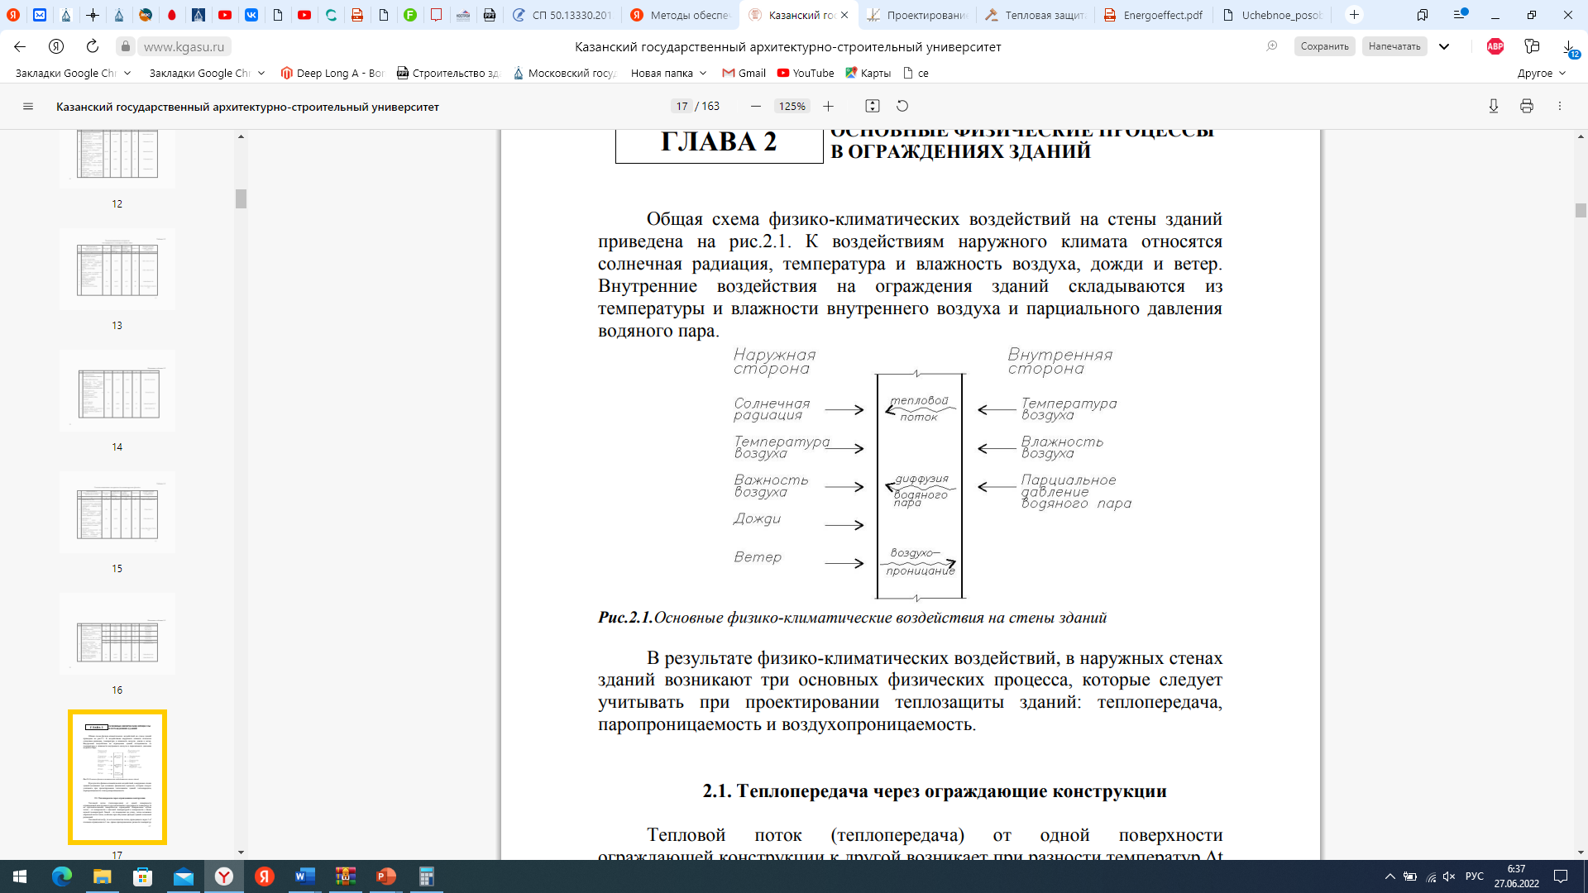
Task: Open PowerPoint from the taskbar
Action: (385, 876)
